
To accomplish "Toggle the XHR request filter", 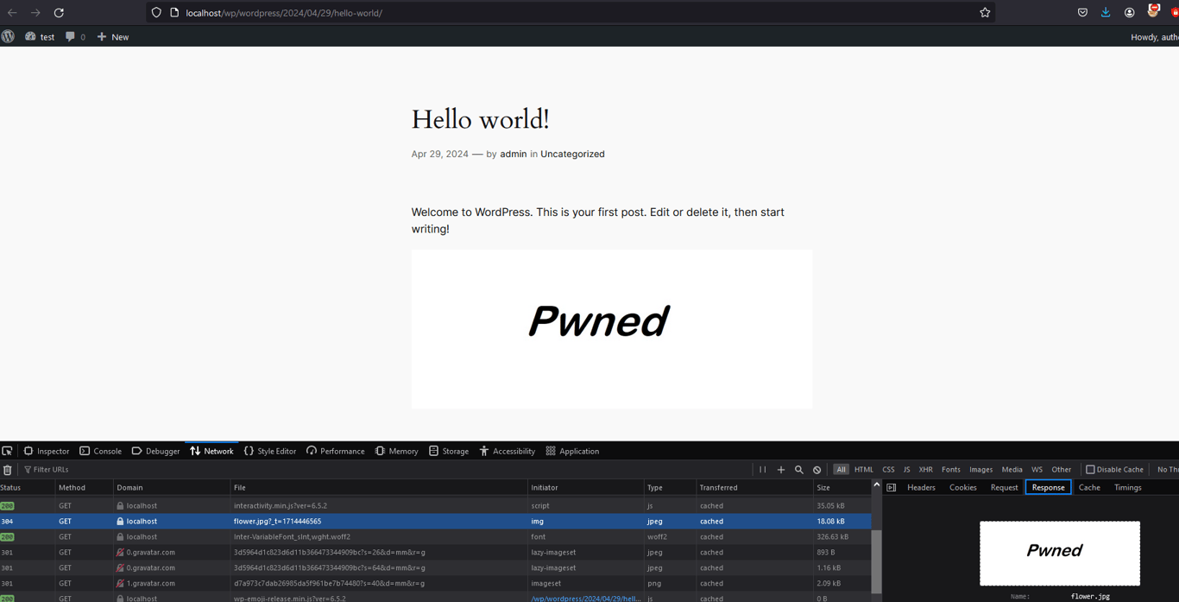I will coord(925,470).
